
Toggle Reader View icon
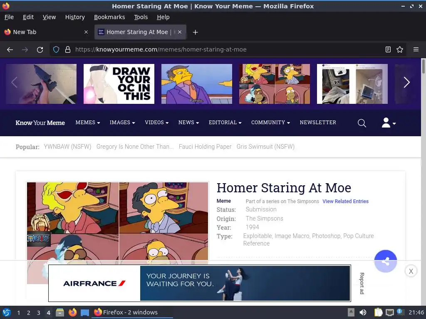click(388, 50)
